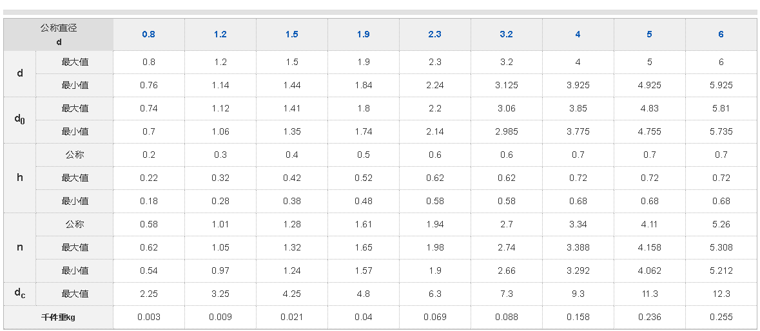The width and height of the screenshot is (760, 331).
Task: Open the blue 1.9 diameter header link
Action: point(364,34)
